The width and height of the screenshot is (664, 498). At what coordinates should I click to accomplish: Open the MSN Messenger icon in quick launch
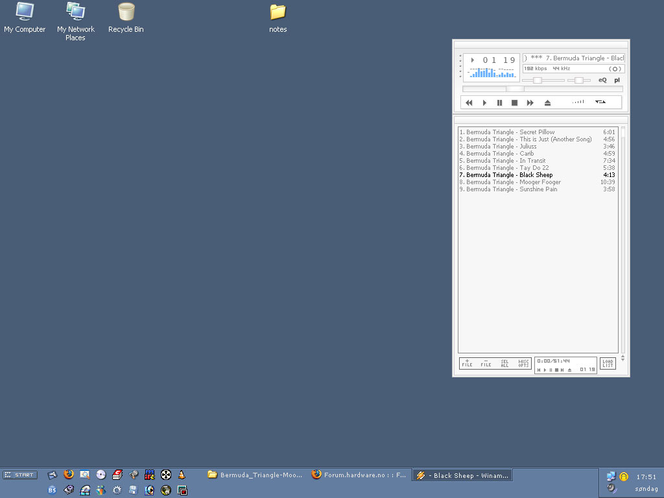(x=101, y=490)
